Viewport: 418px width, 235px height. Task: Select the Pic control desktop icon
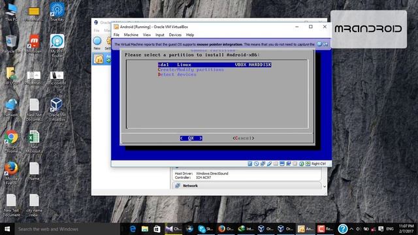(57, 78)
